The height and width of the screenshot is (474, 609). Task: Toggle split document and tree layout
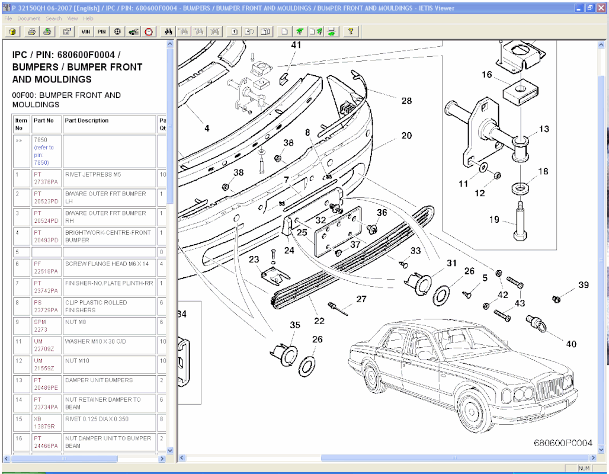(x=316, y=31)
